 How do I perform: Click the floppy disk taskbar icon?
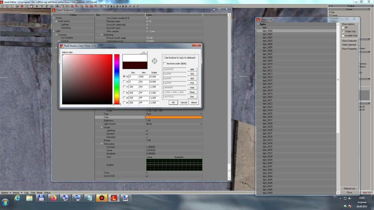click(x=41, y=198)
